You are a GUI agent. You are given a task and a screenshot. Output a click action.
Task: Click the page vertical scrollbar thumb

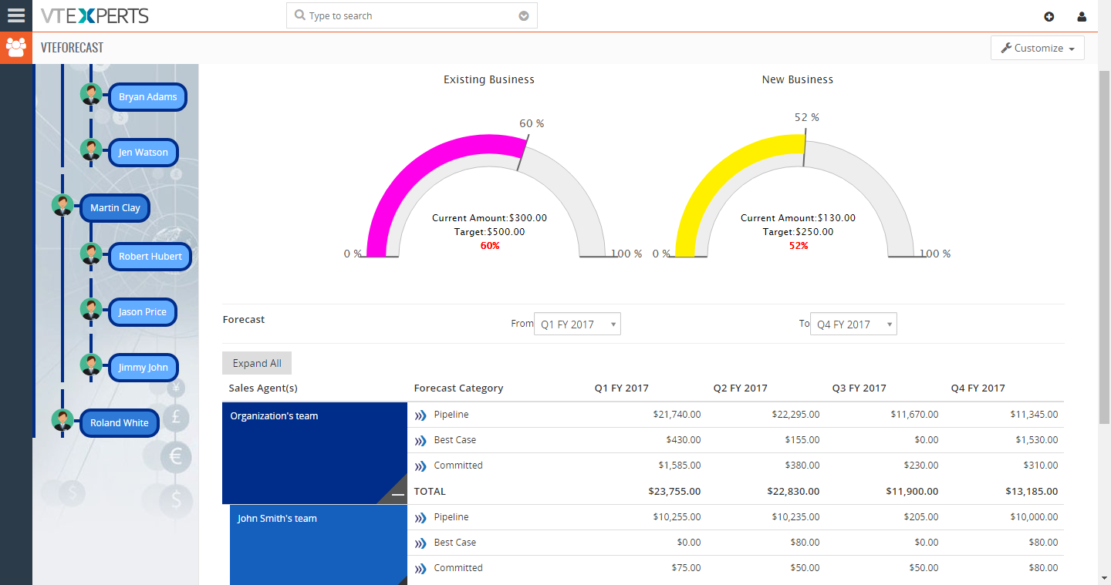(1104, 247)
